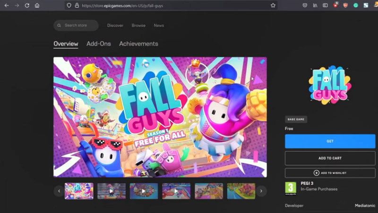Click the Add To Wishlist button

(x=330, y=173)
